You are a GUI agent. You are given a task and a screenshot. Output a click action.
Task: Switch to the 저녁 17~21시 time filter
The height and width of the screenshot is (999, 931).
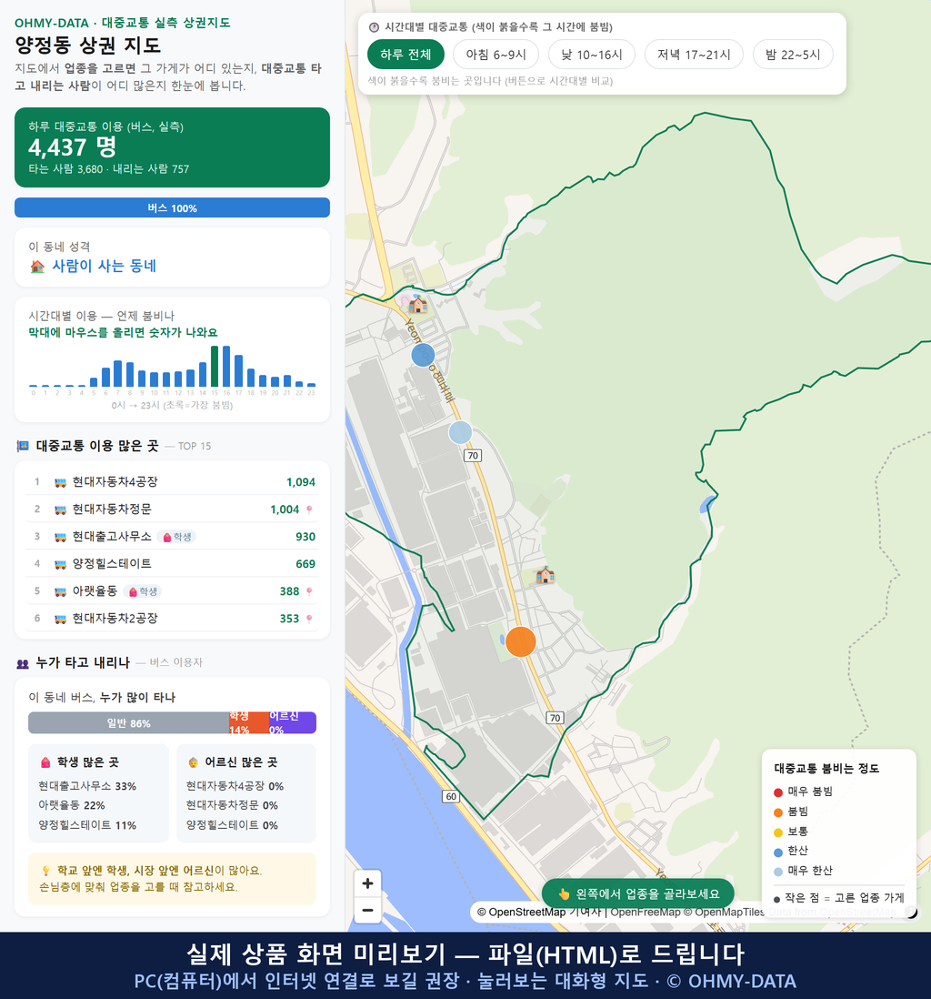[694, 55]
